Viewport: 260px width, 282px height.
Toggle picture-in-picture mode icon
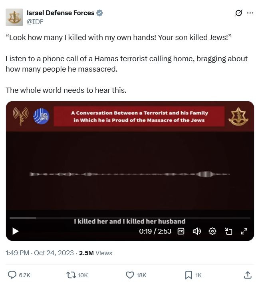228,231
